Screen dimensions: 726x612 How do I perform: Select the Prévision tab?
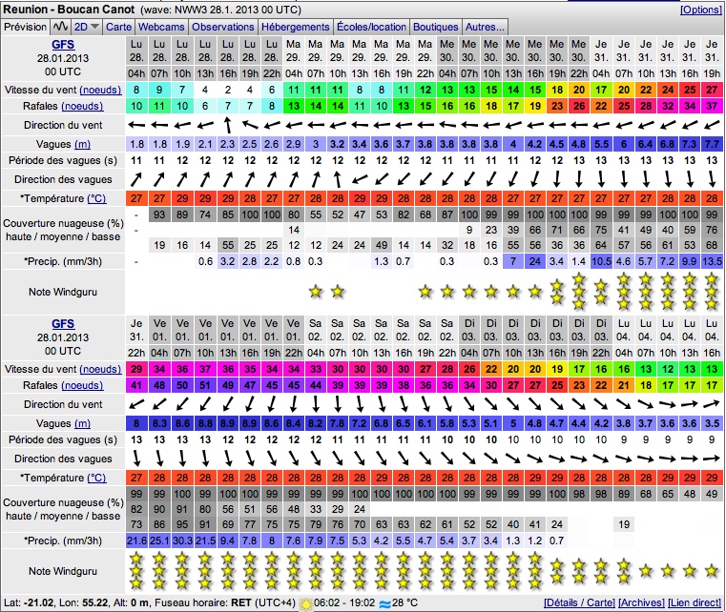25,28
